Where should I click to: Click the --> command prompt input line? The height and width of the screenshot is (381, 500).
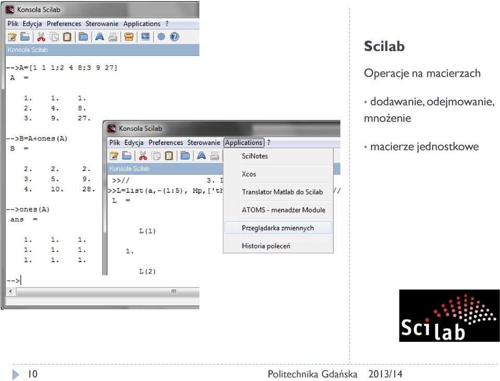tap(14, 281)
